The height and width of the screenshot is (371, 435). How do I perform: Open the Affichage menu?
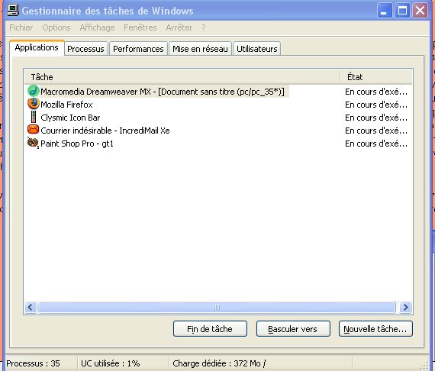(x=97, y=27)
